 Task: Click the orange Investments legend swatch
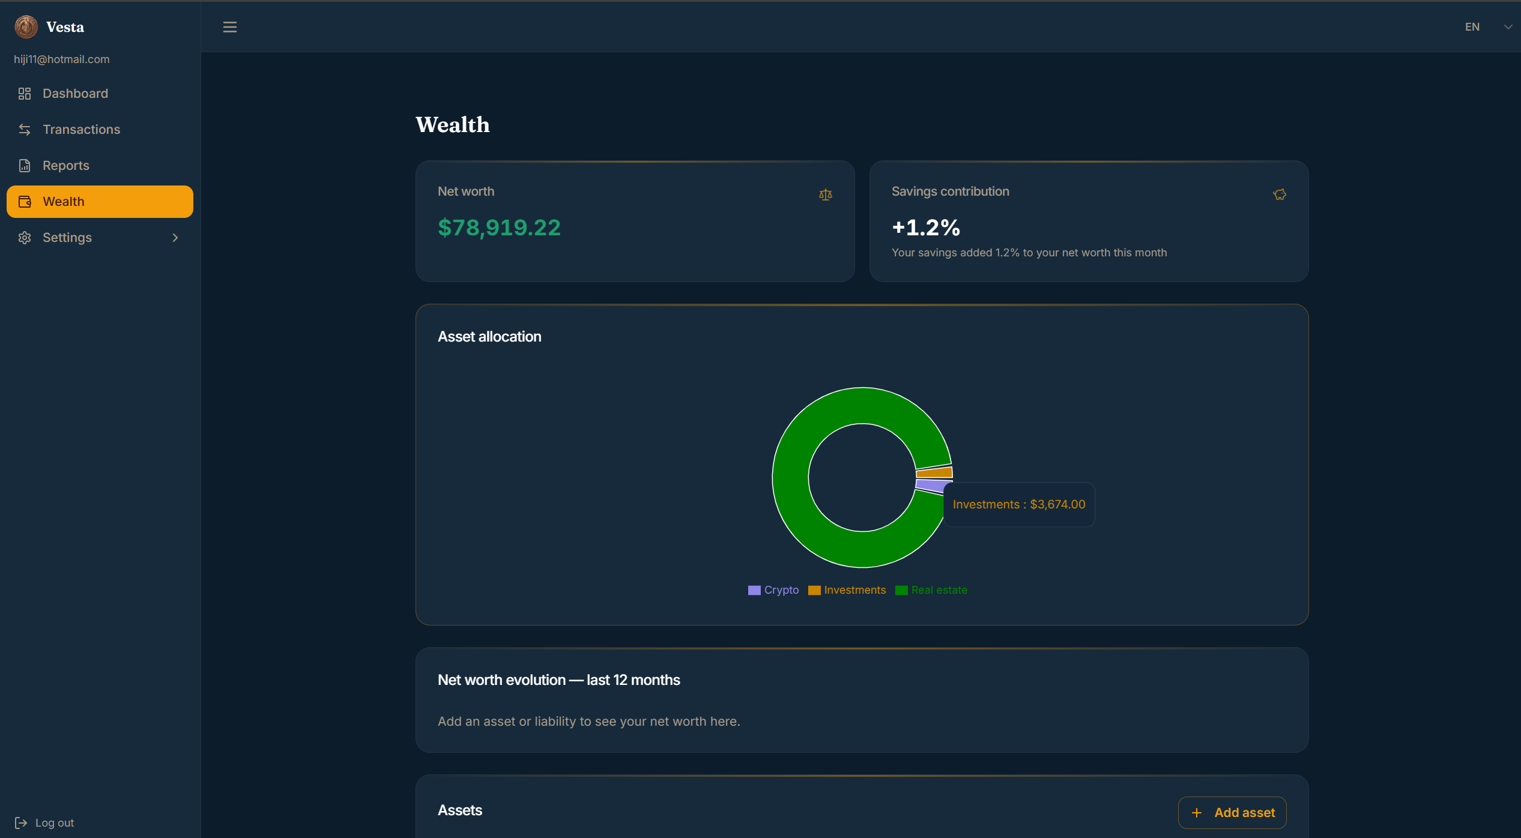pos(814,591)
